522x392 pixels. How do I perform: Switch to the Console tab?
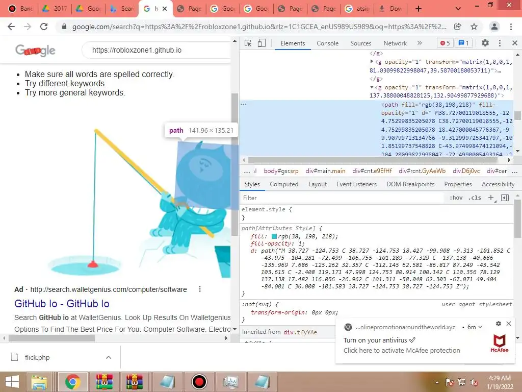[328, 43]
